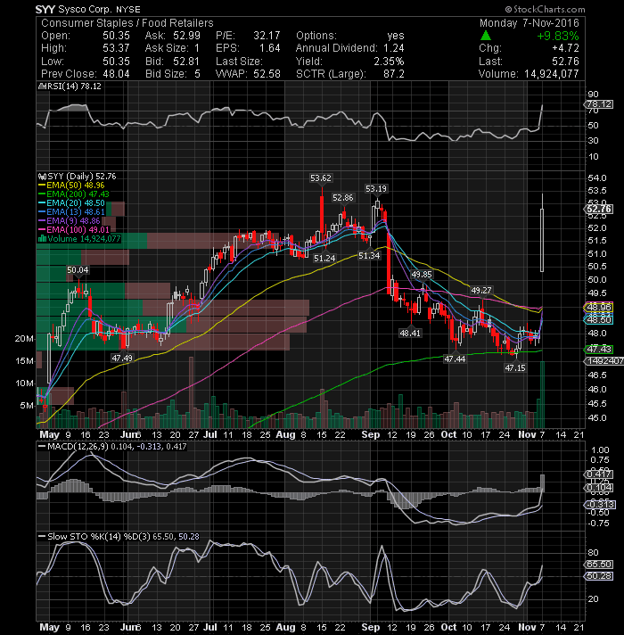The height and width of the screenshot is (635, 624).
Task: Click the 1492407 volume tag on the right axis
Action: [x=603, y=360]
